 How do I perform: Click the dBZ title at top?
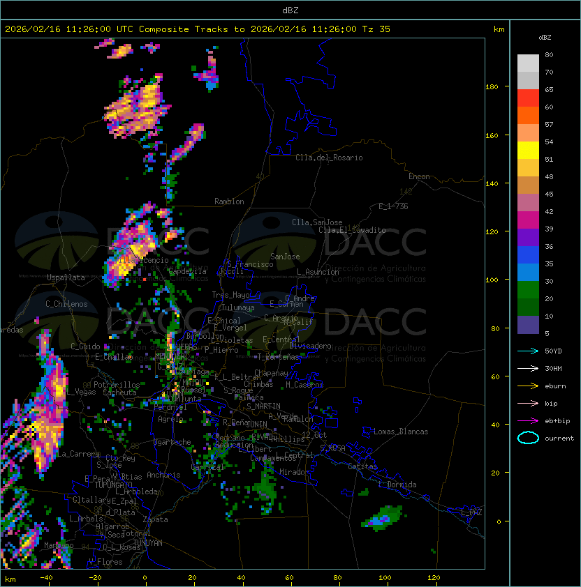[290, 10]
